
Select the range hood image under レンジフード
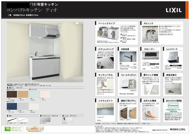[x=173, y=58]
